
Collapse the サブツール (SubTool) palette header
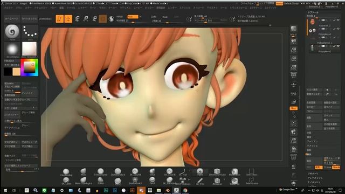coord(313,12)
